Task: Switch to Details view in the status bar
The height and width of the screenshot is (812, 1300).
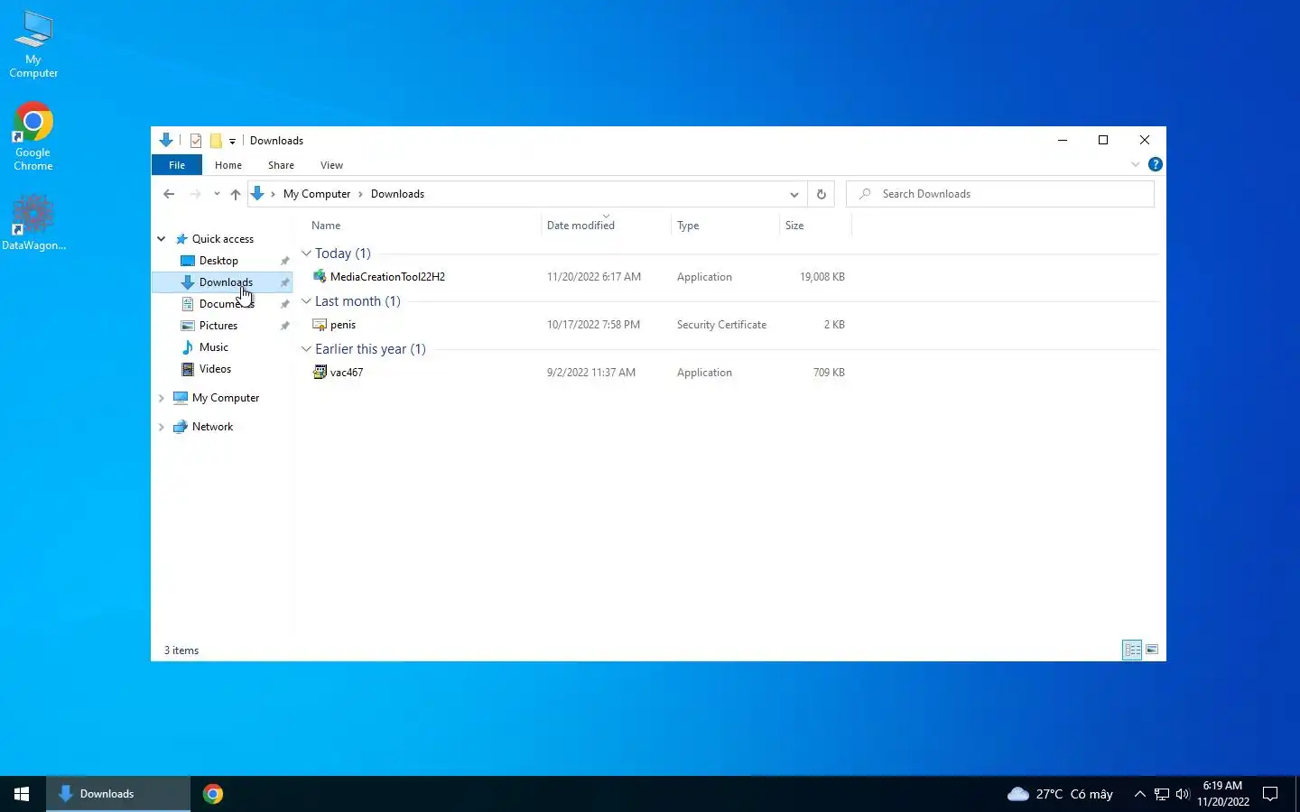Action: [1132, 650]
